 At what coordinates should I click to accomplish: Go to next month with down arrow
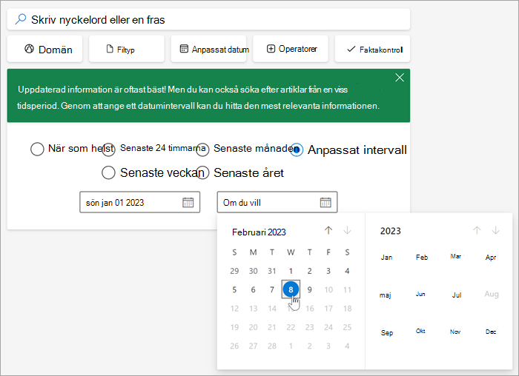pyautogui.click(x=347, y=230)
